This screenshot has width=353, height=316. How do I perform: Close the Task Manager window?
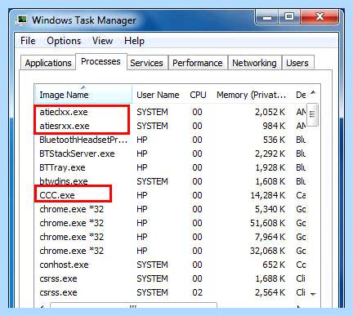coord(319,17)
